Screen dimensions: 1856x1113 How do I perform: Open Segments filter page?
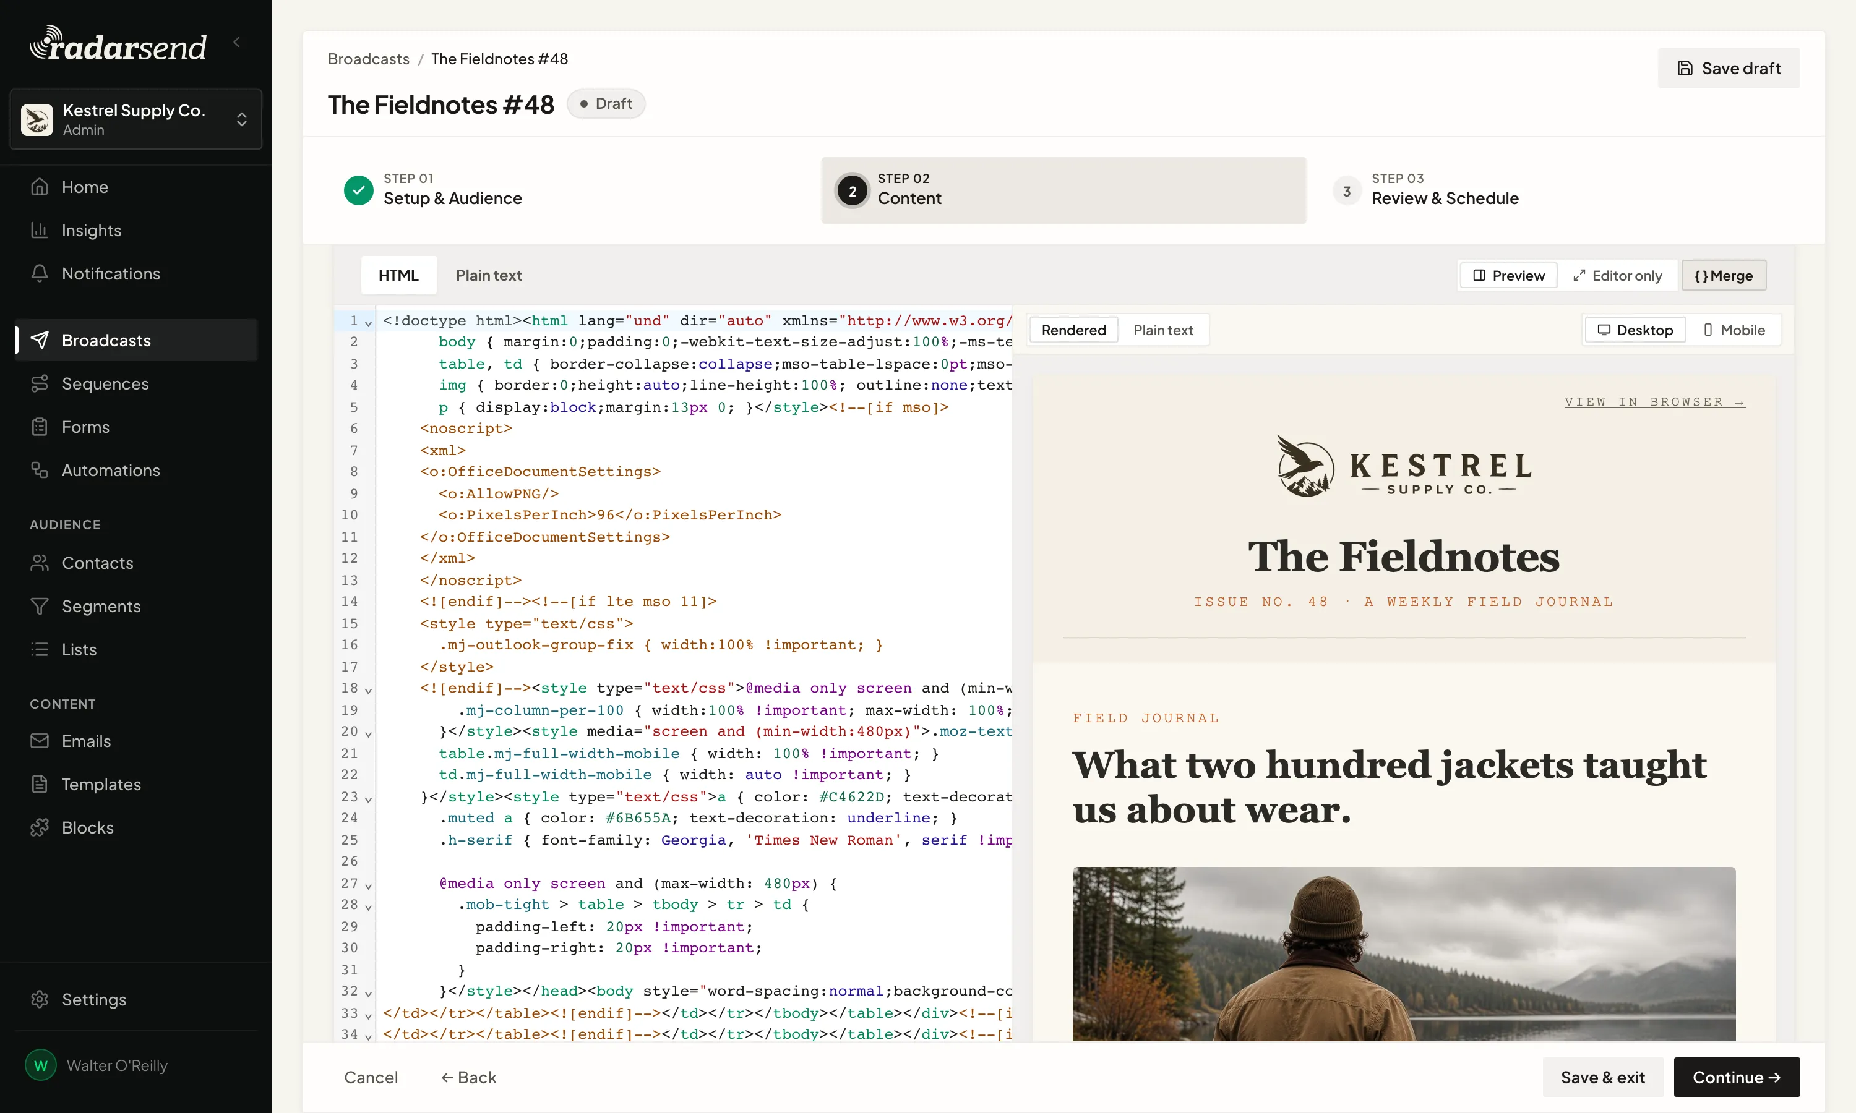coord(135,606)
